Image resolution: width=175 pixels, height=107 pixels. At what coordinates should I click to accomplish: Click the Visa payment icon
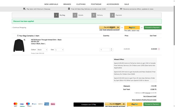click(x=22, y=104)
